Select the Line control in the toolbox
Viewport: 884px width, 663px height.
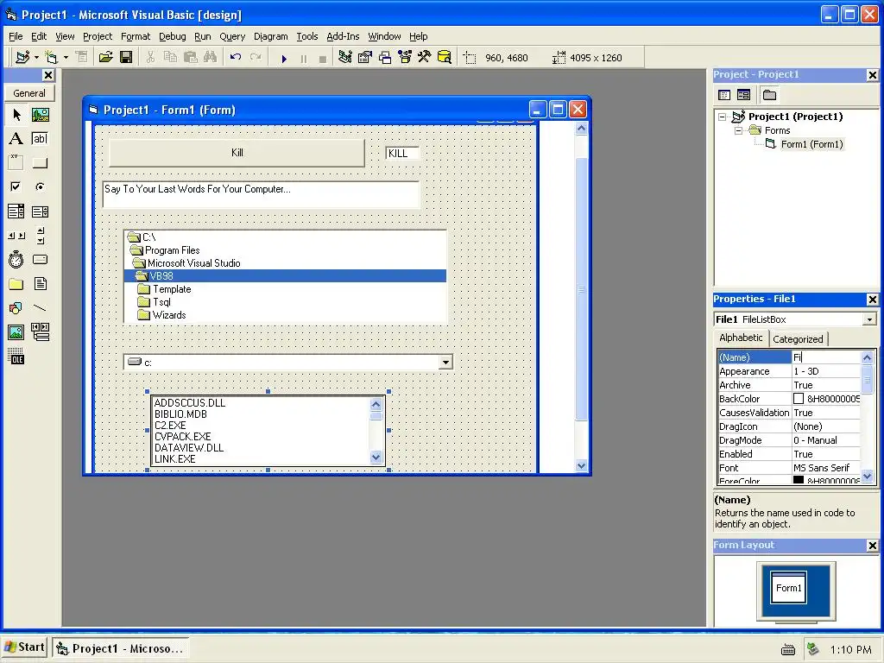pos(40,308)
